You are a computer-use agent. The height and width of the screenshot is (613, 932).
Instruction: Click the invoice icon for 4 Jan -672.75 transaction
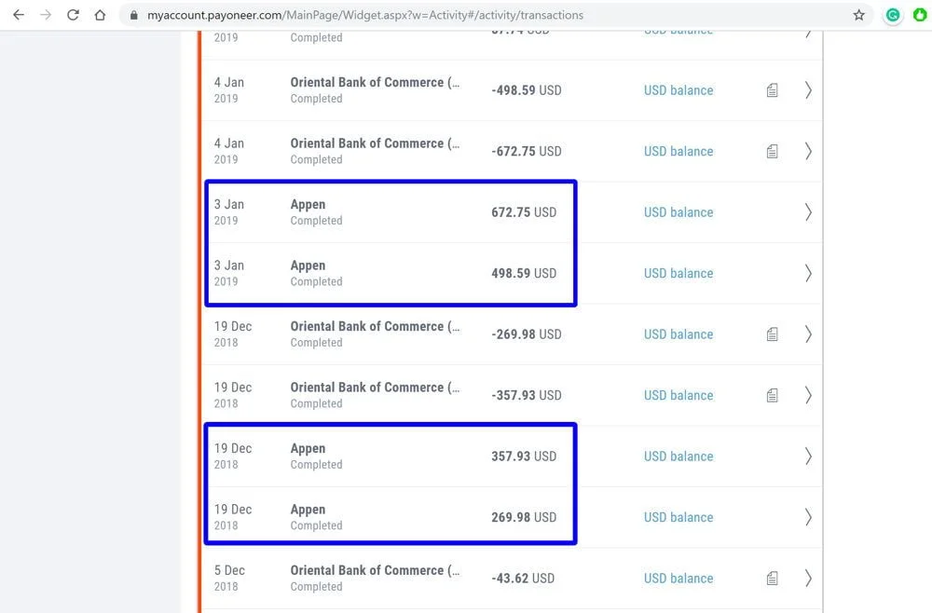tap(772, 150)
